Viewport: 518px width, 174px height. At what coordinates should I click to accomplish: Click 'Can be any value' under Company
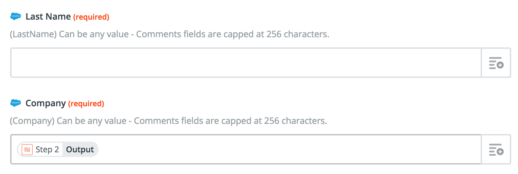tap(92, 121)
